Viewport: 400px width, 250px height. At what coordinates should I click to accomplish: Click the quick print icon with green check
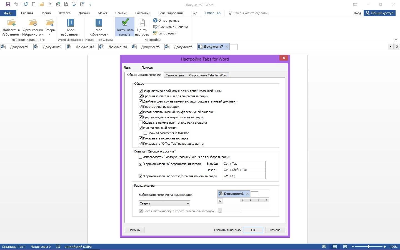[x=58, y=4]
